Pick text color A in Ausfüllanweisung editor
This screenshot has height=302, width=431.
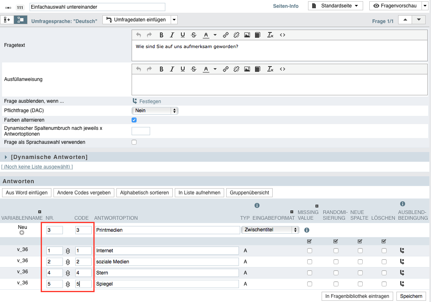tap(206, 69)
